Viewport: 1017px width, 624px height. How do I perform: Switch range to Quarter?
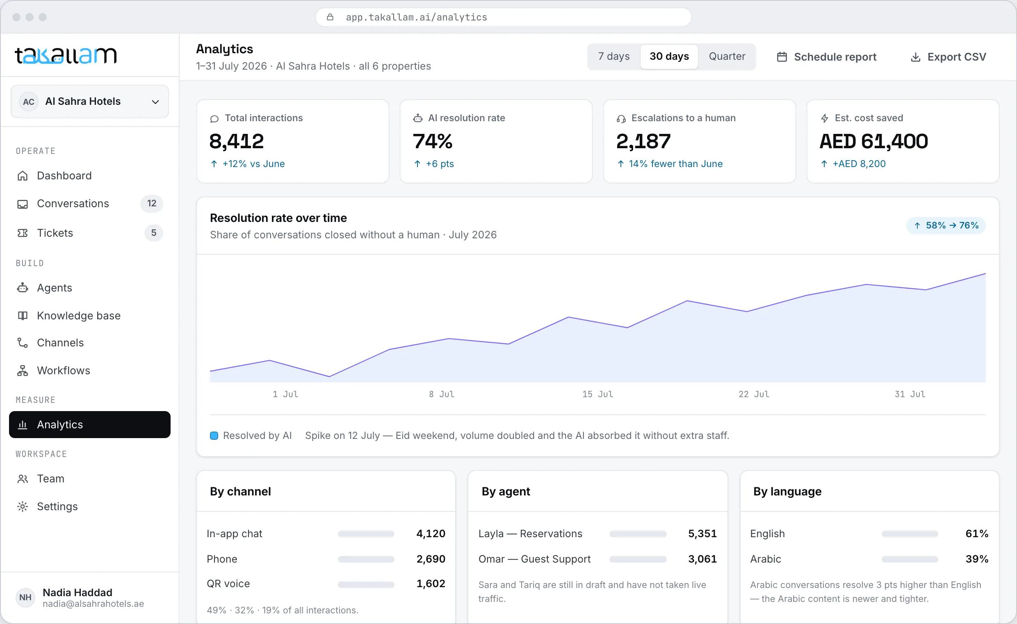pos(727,57)
